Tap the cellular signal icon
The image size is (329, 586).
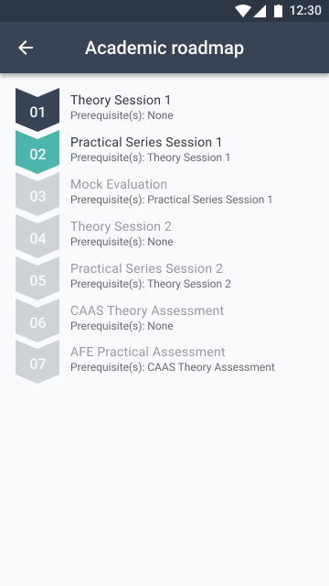click(x=260, y=11)
